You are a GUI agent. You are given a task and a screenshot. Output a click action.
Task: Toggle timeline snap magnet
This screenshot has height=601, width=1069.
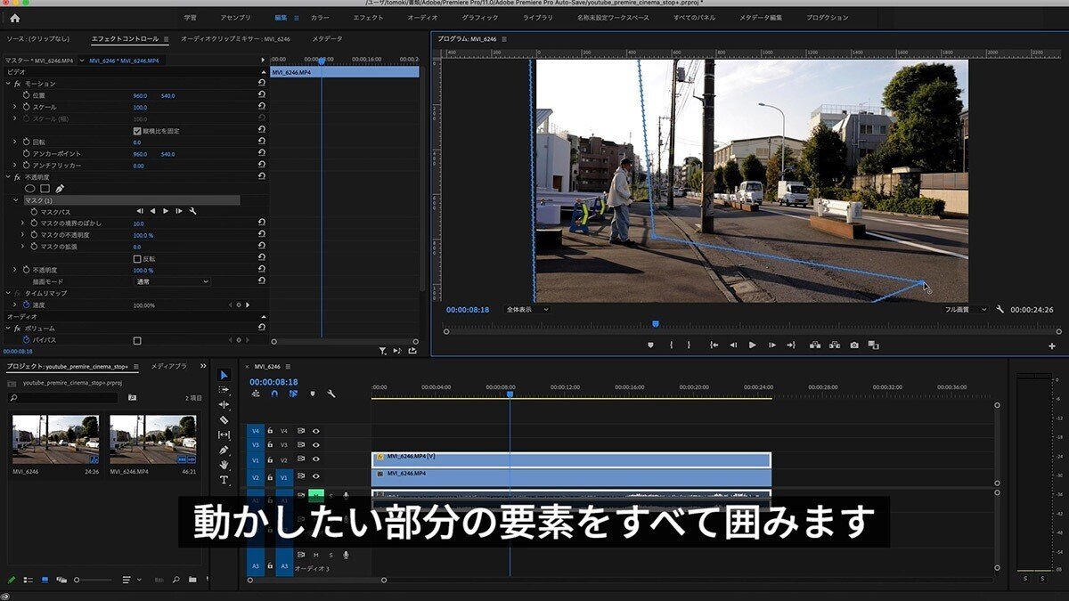(x=274, y=394)
